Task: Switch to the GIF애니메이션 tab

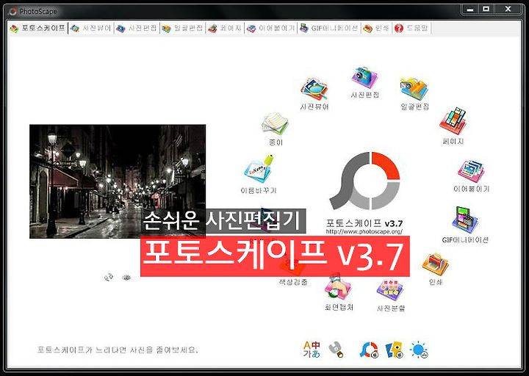Action: pyautogui.click(x=329, y=29)
